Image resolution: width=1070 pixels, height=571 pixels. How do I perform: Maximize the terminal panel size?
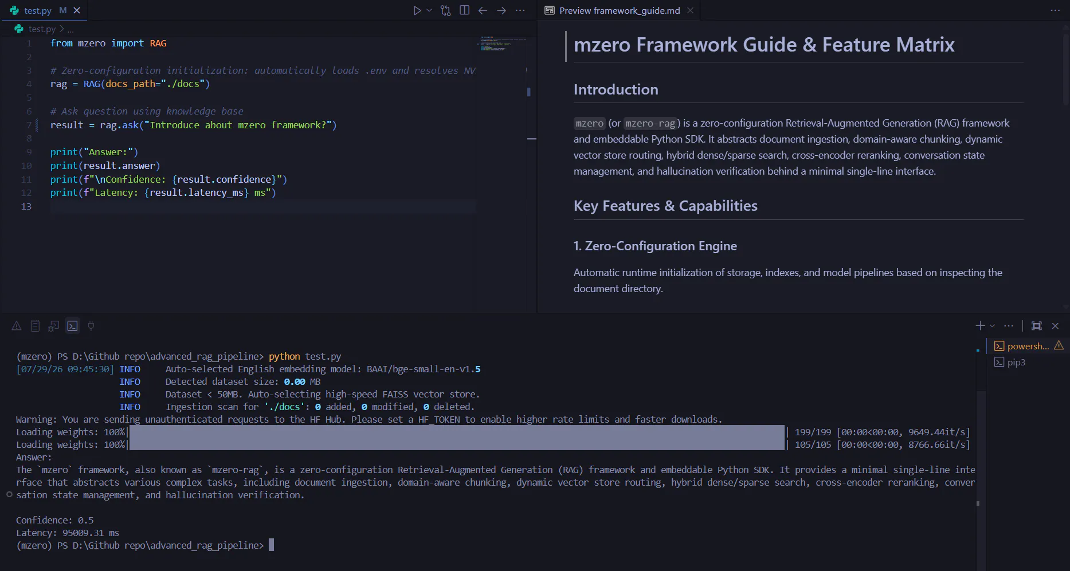coord(1036,326)
